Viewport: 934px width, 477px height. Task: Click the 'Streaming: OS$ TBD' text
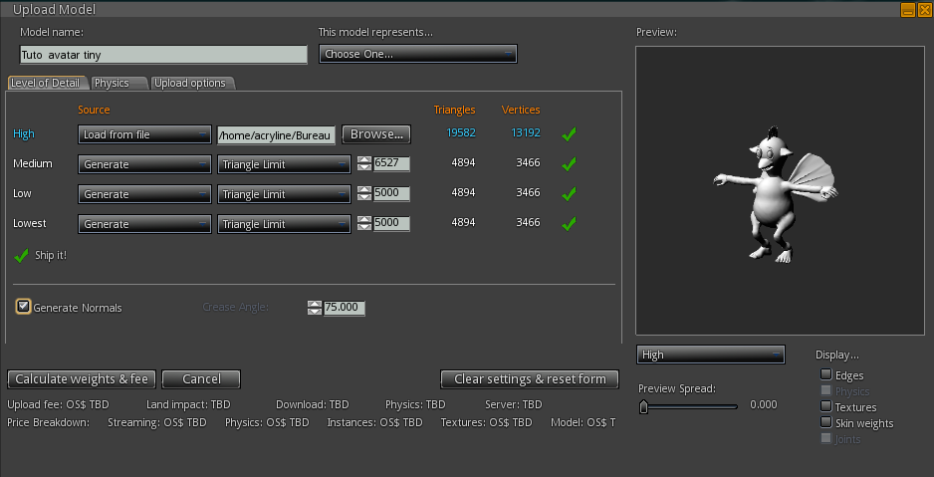pos(157,423)
